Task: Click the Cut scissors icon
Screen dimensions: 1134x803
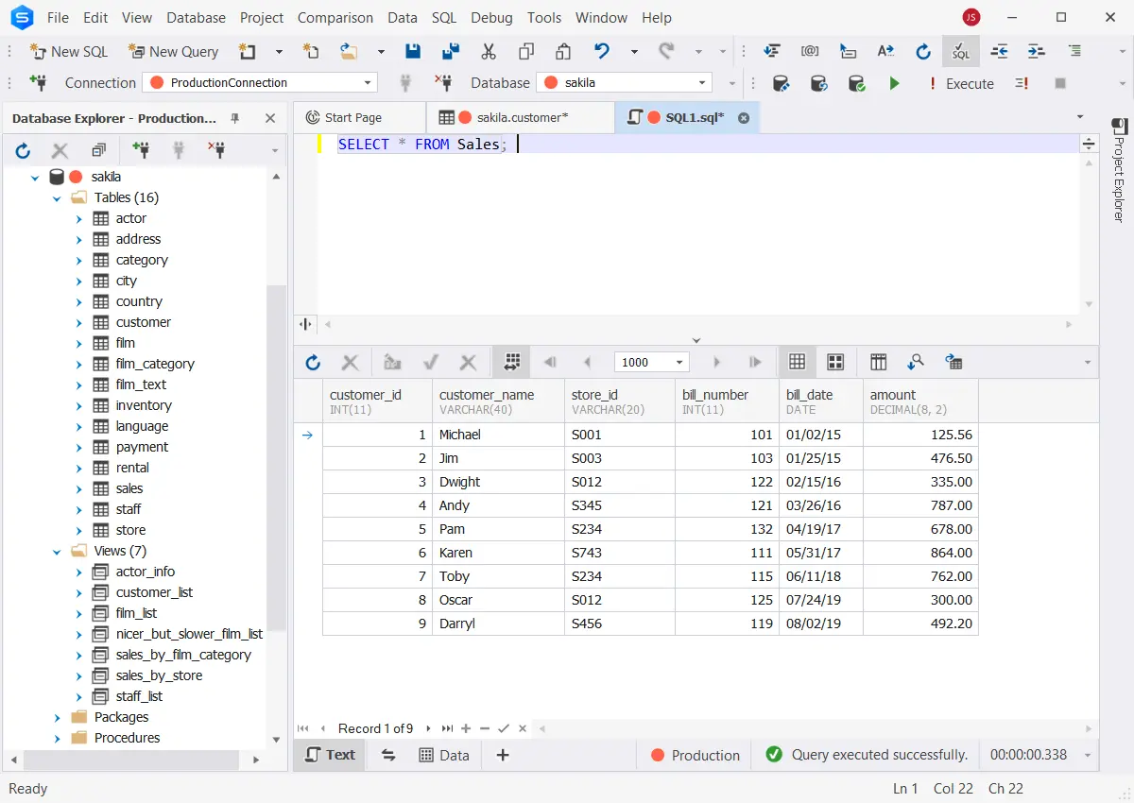Action: tap(489, 51)
